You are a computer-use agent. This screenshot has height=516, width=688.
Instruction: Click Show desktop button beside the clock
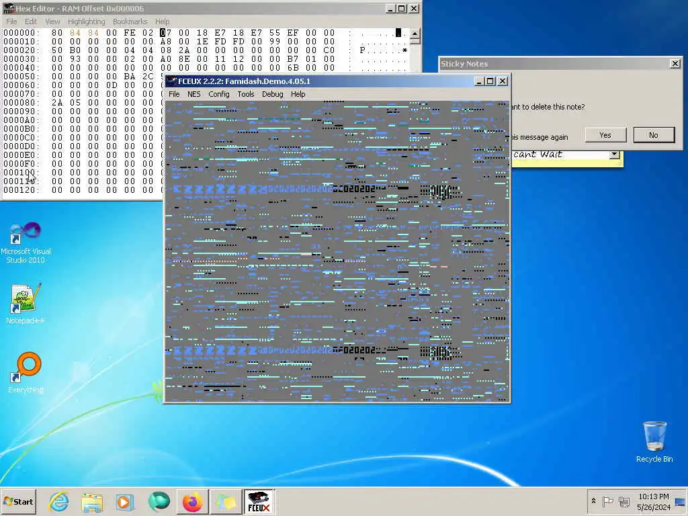(x=680, y=501)
